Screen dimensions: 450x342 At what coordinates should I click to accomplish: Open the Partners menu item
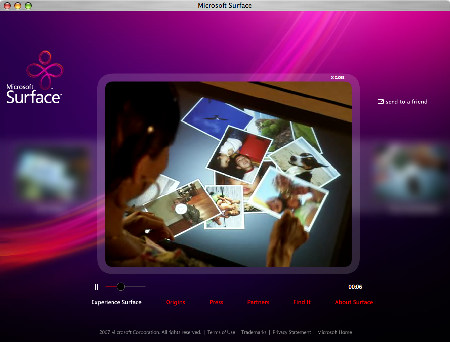click(258, 302)
